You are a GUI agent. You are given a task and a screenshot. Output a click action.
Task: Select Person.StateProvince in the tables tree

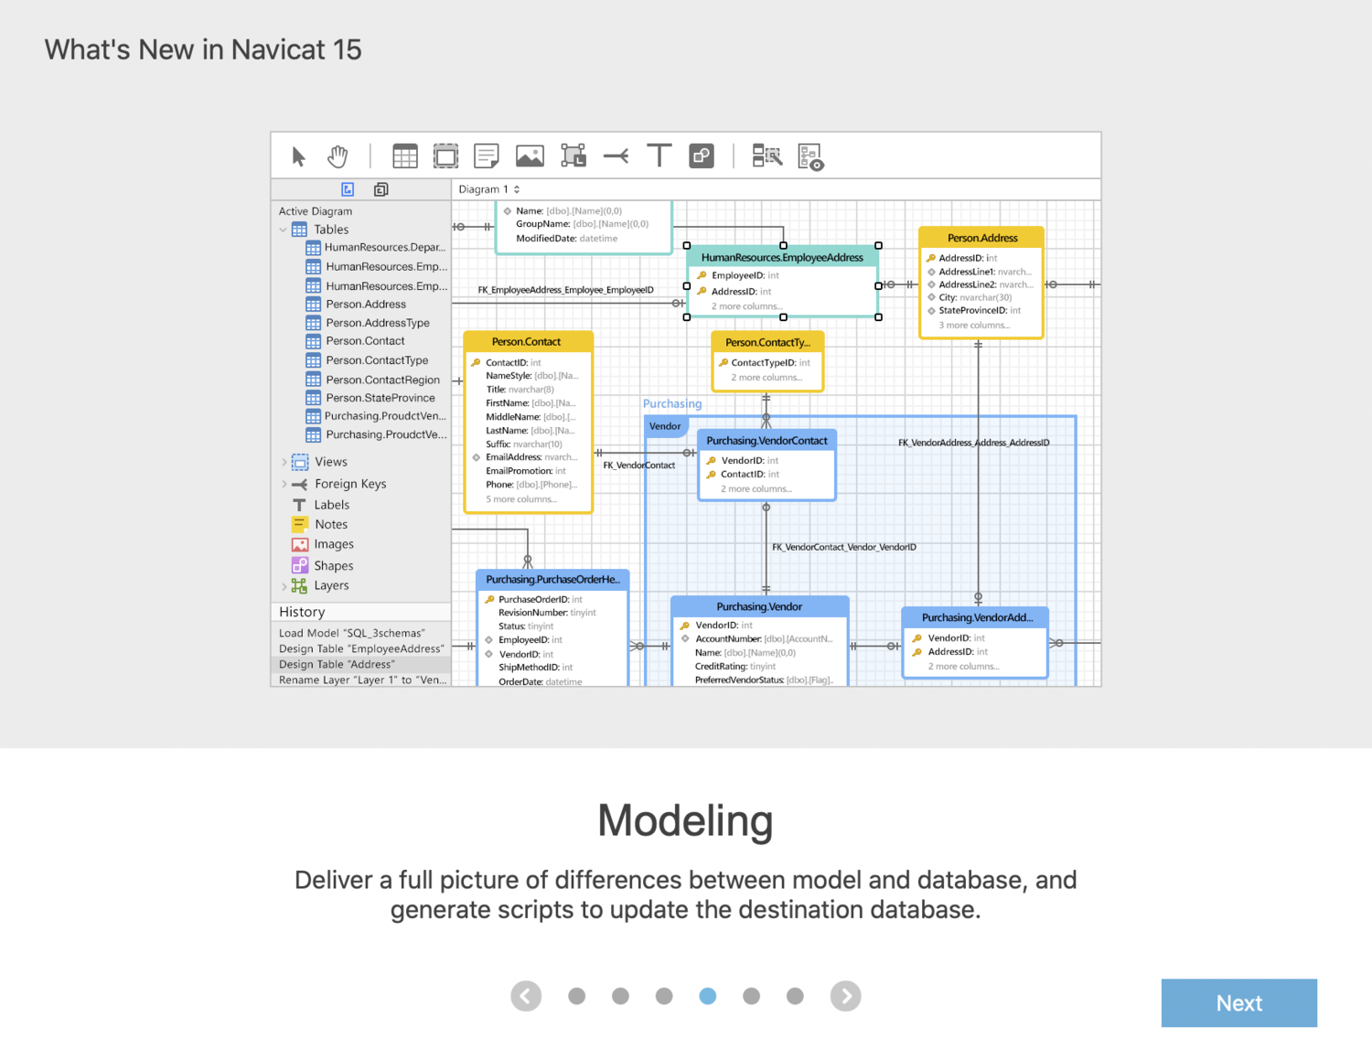381,398
